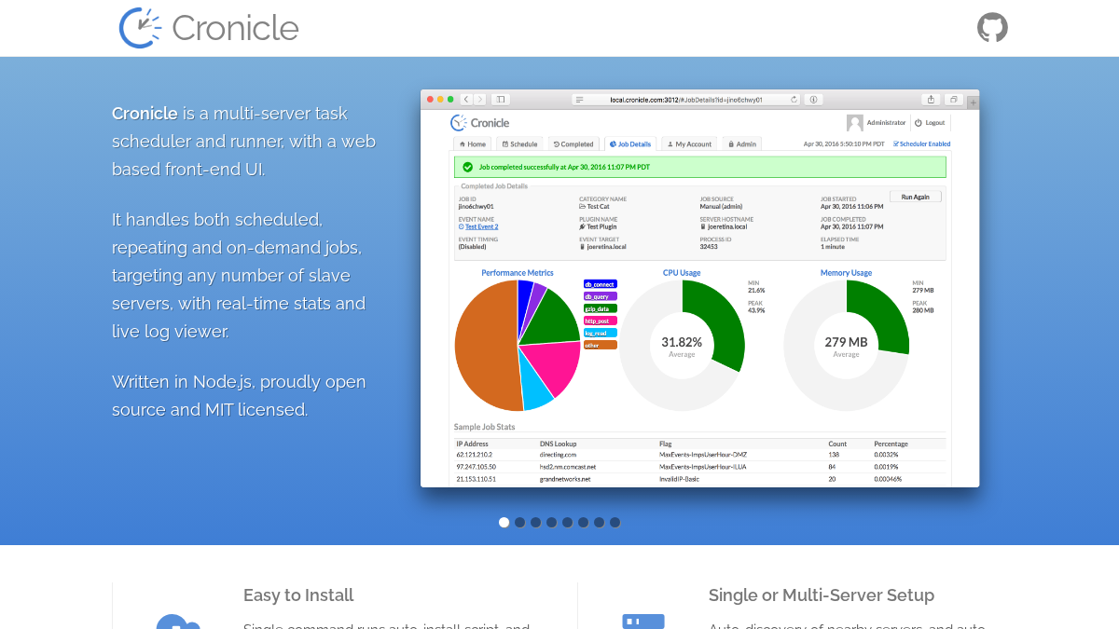Click the http_post legend swatch
This screenshot has width=1119, height=629.
[600, 321]
